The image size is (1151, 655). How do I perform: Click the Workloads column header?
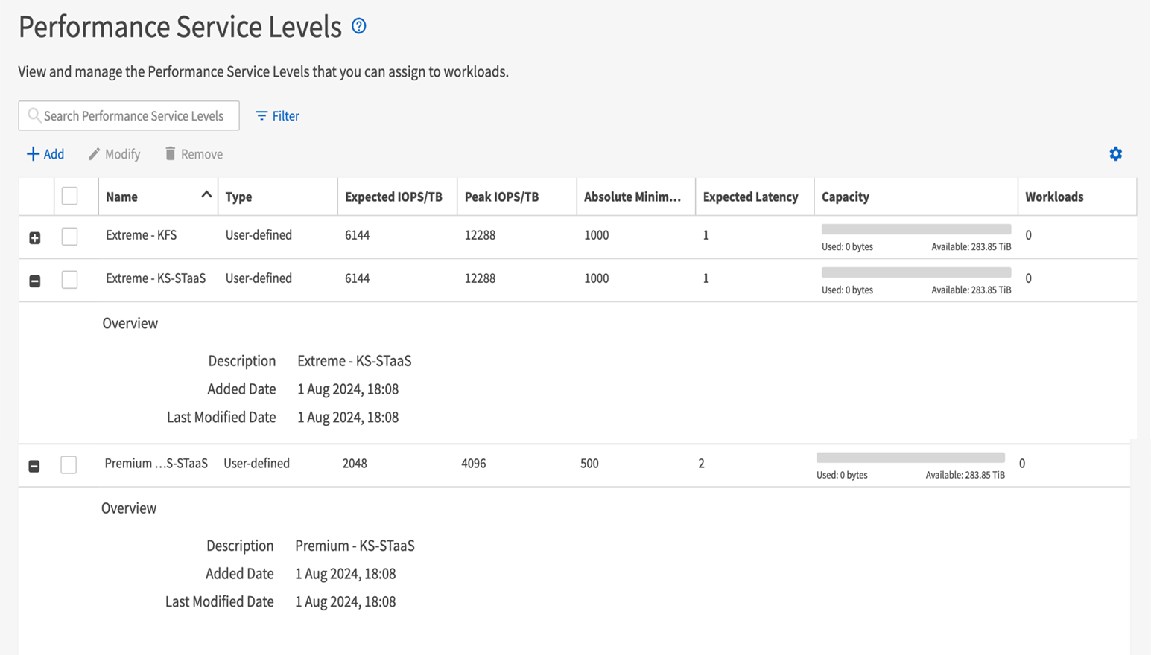(x=1054, y=197)
